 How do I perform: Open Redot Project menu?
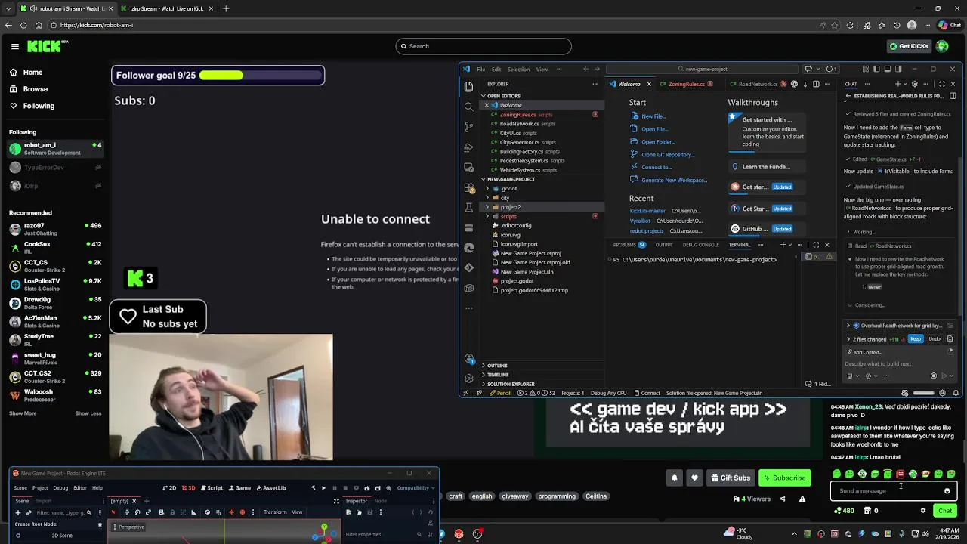(x=40, y=488)
